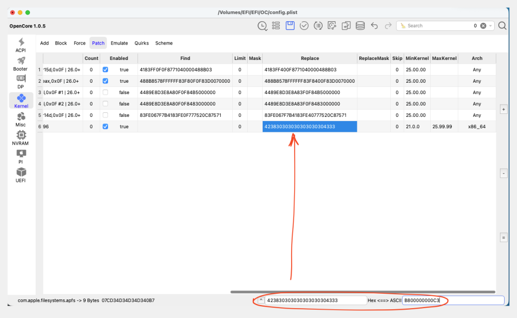Select Replace cell 488B8578FFFFFF83F8400F83D0070000
517x318 pixels.
pos(310,81)
